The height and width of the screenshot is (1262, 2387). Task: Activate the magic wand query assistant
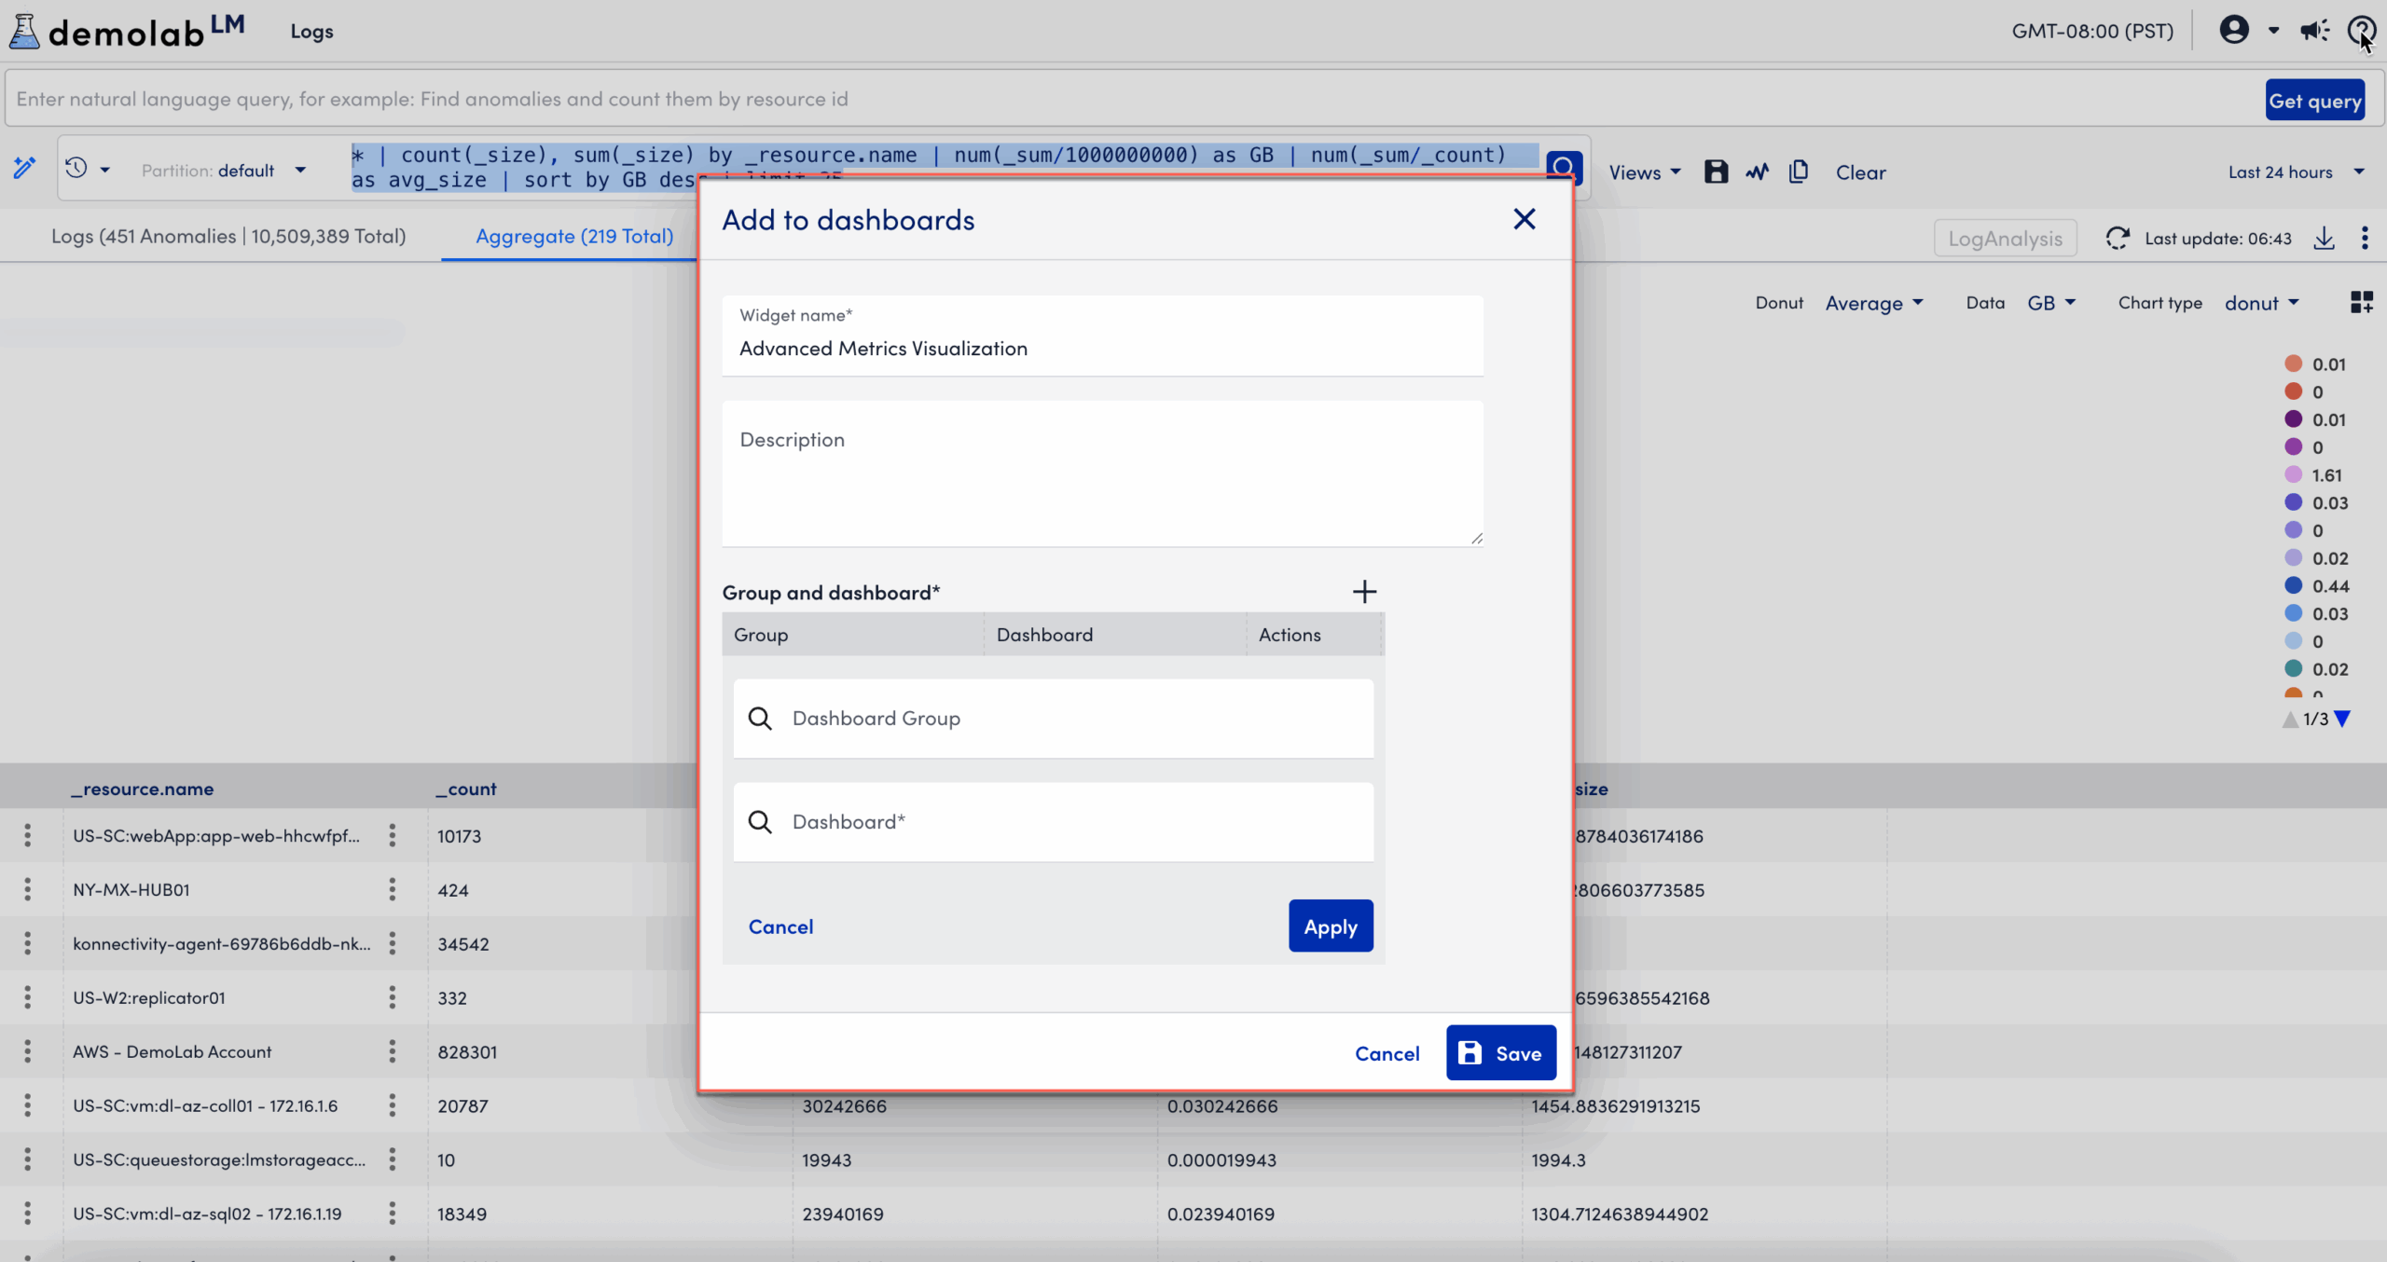click(25, 168)
